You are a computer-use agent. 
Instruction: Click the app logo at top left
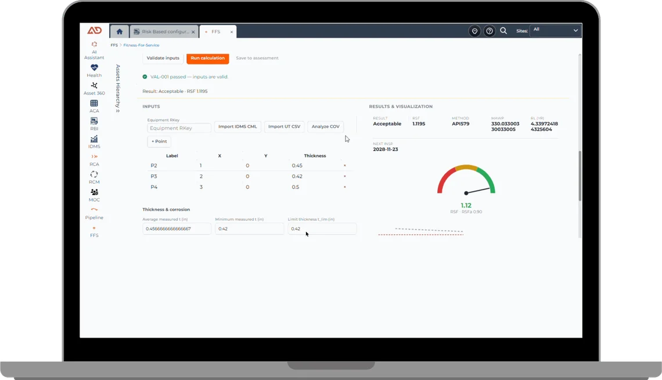tap(95, 30)
